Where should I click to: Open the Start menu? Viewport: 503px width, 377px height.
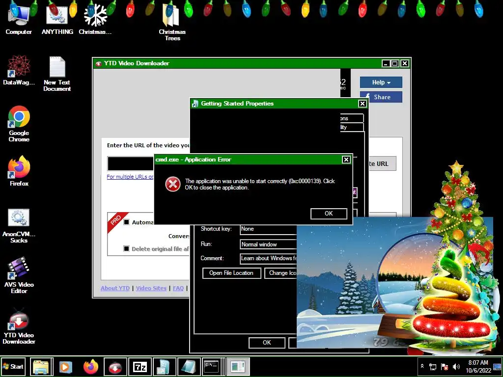tap(13, 366)
